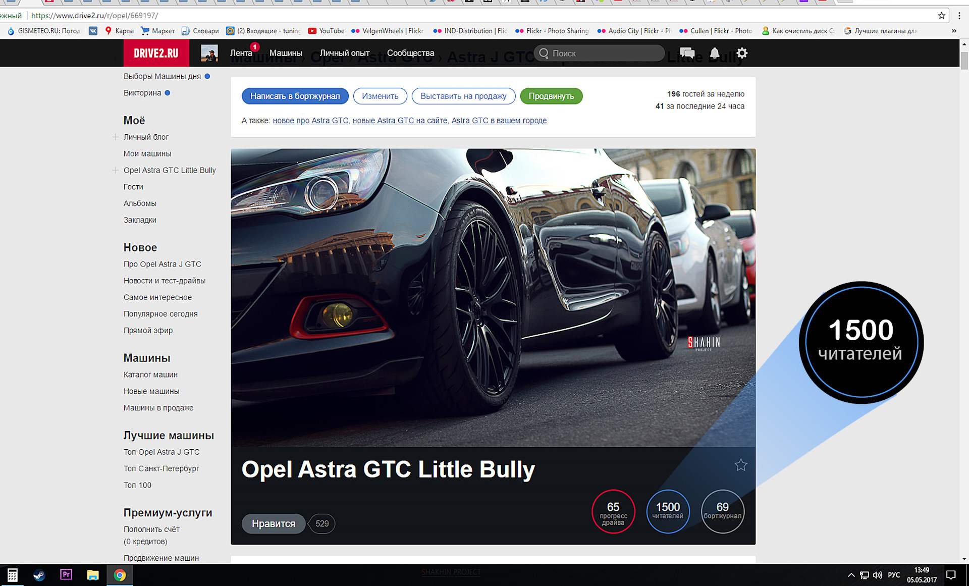Open новые Astra GTC на сайте link
The width and height of the screenshot is (969, 586).
click(400, 120)
